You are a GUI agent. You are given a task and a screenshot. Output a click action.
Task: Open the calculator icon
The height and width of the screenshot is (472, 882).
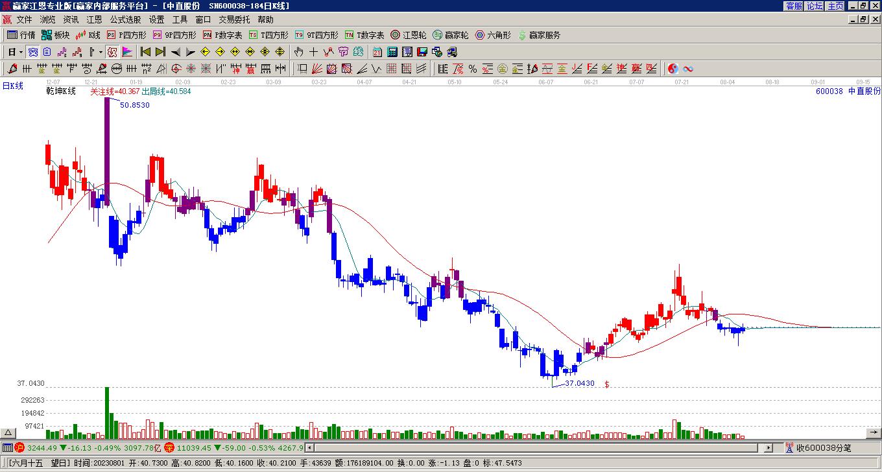click(x=392, y=52)
